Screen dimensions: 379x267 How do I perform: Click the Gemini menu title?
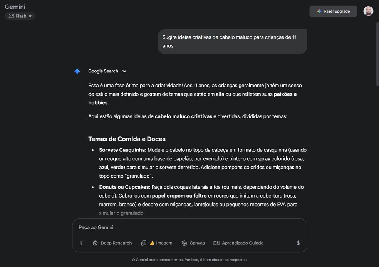[15, 7]
